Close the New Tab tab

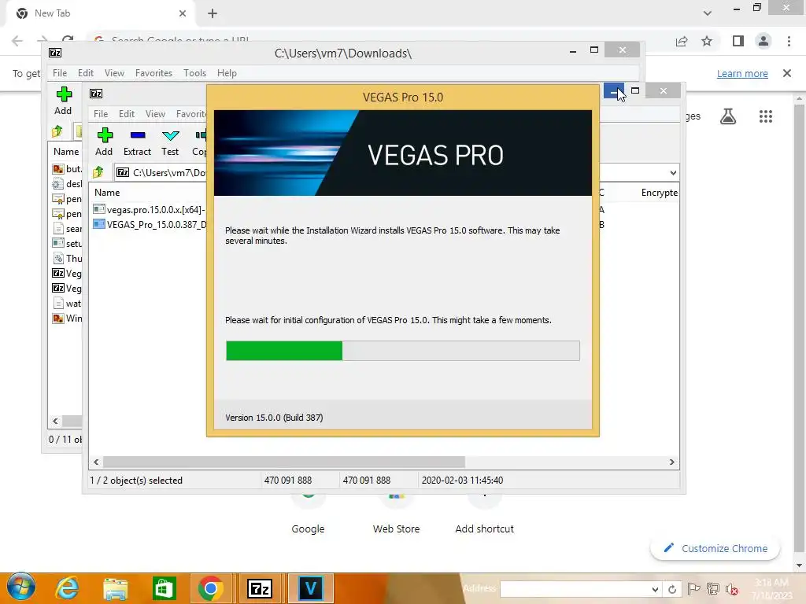(183, 13)
